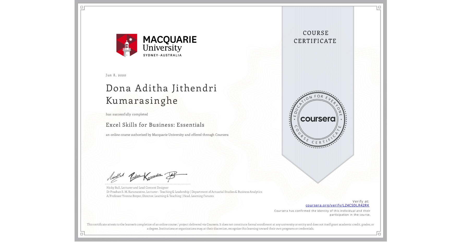This screenshot has width=462, height=242.
Task: Click the Coursera wordmark inside the seal
Action: (x=318, y=119)
